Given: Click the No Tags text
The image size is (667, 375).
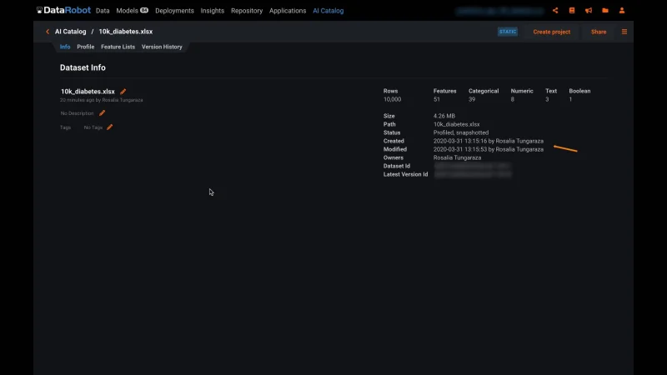Looking at the screenshot, I should click(x=93, y=127).
